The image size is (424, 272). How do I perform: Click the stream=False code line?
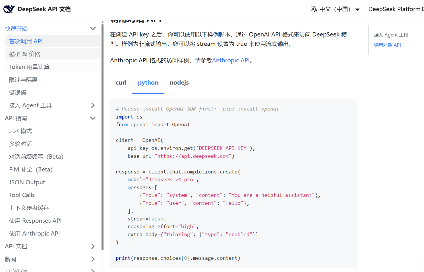147,219
